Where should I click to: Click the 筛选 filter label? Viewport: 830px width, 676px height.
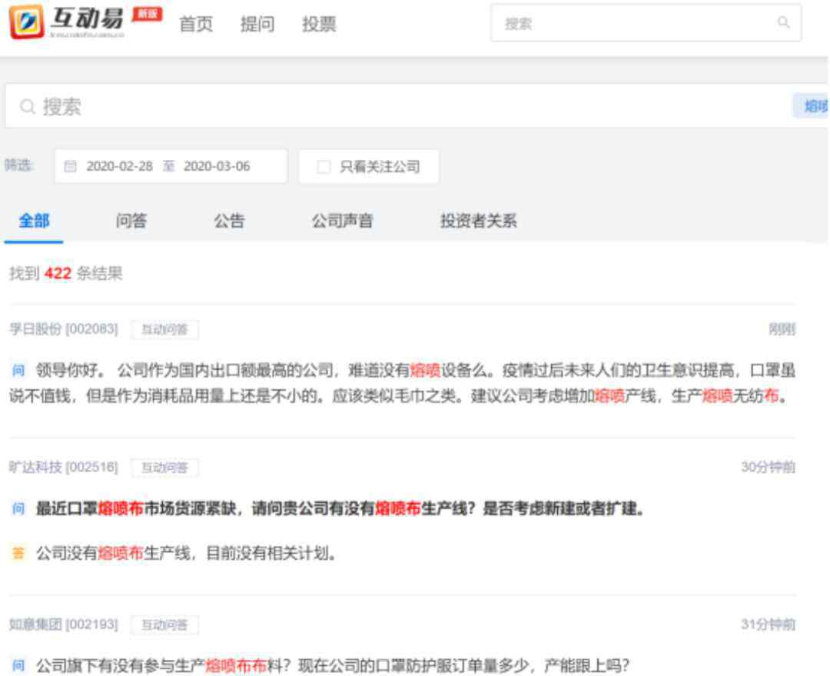coord(19,165)
